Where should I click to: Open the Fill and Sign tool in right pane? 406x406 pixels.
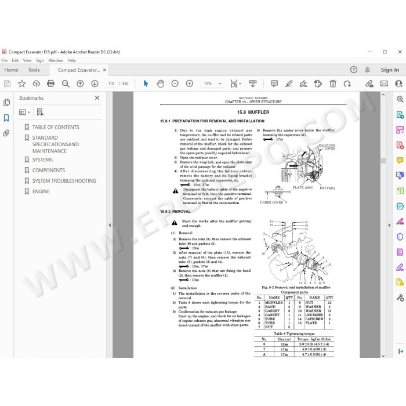point(400,267)
